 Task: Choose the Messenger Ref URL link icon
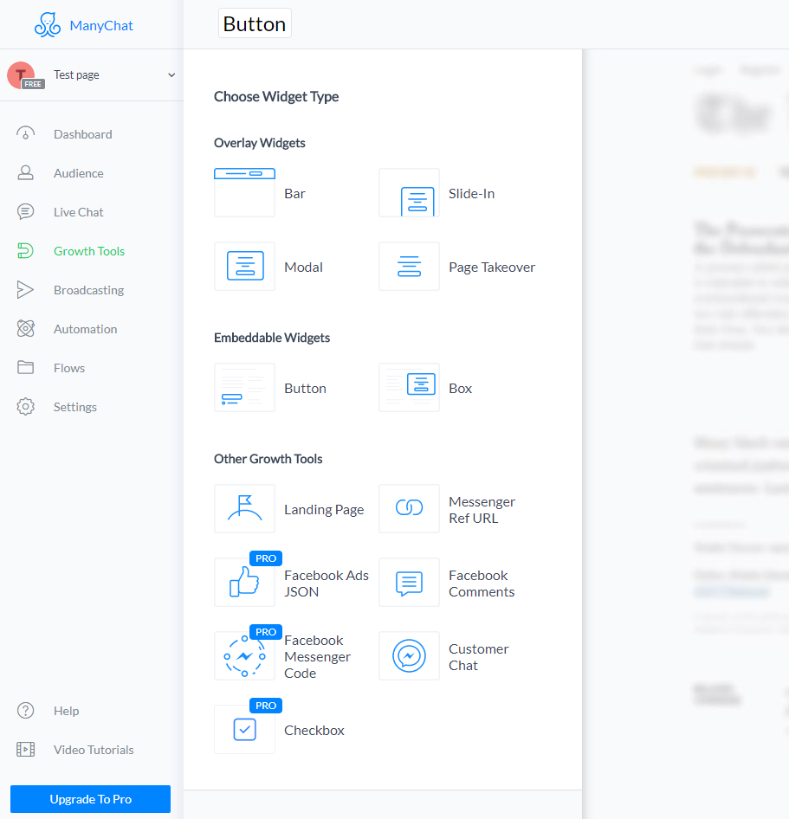click(x=409, y=509)
